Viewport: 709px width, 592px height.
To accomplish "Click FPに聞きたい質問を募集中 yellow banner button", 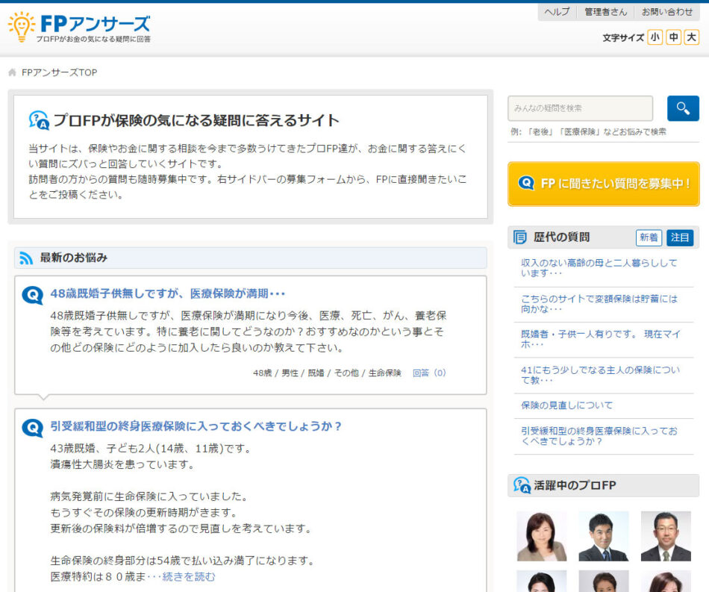I will (603, 184).
